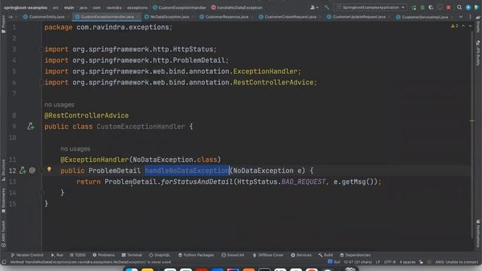
Task: Click the @ request mapping gutter icon on line 12
Action: (32, 170)
